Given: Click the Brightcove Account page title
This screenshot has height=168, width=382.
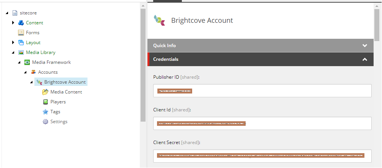Looking at the screenshot, I should click(202, 21).
